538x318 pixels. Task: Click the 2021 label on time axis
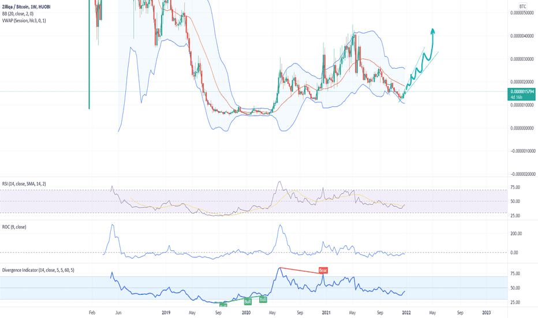coord(326,313)
